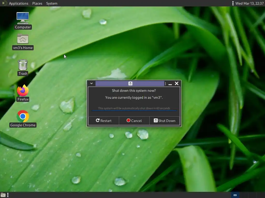Click the date and time clock

pyautogui.click(x=249, y=3)
